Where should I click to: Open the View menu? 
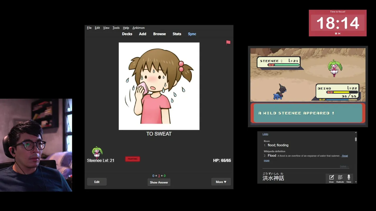point(106,28)
